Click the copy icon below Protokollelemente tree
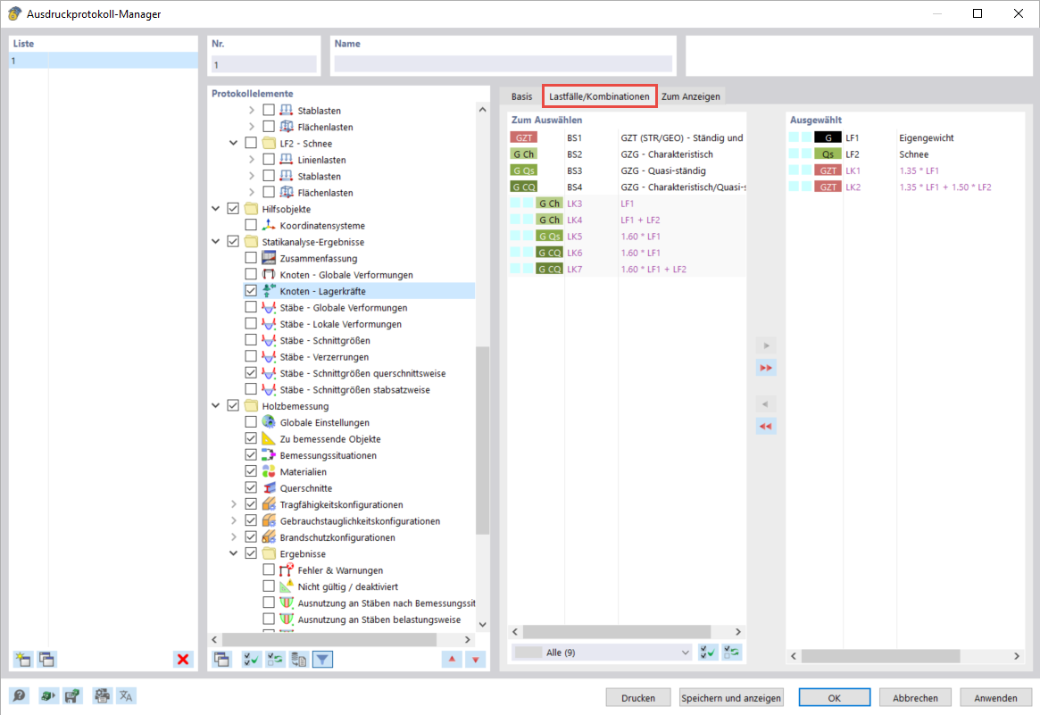This screenshot has width=1040, height=715. coord(221,660)
